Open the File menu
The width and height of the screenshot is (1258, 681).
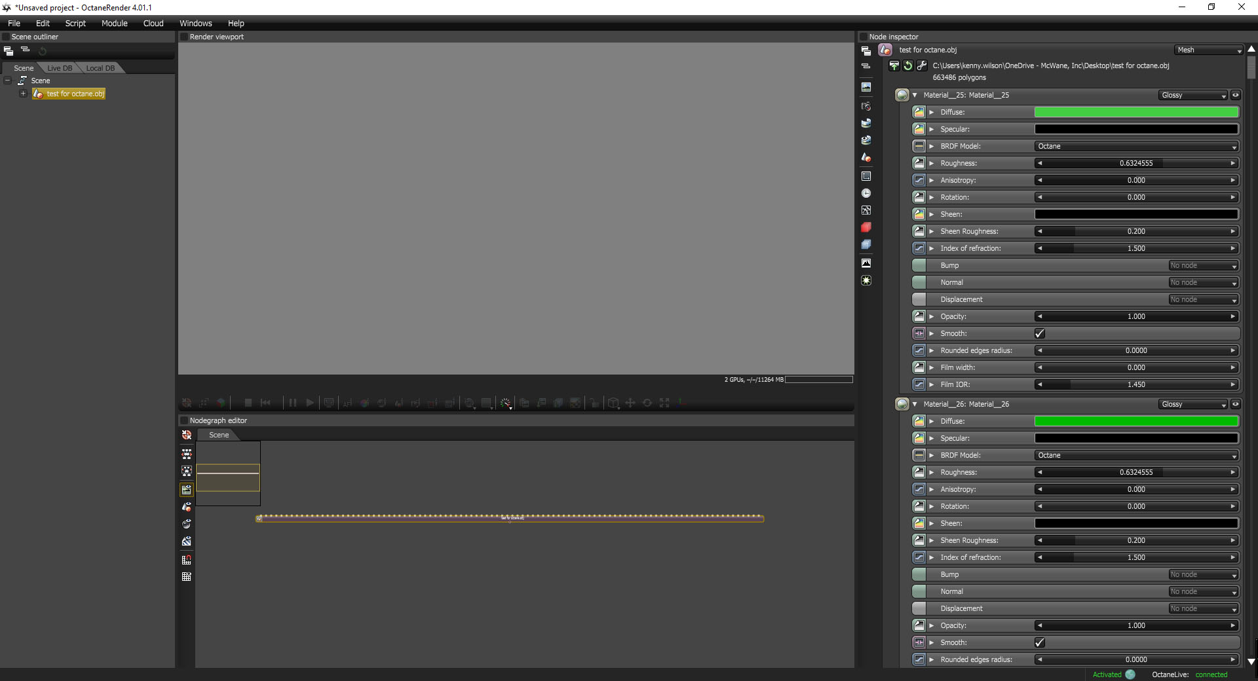pyautogui.click(x=14, y=23)
